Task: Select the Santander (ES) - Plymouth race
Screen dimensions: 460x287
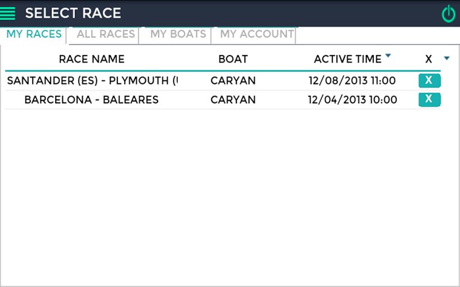Action: point(93,81)
